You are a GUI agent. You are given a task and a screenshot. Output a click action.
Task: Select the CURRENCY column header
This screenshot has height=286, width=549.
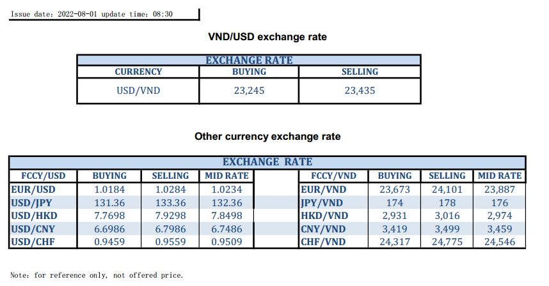point(138,71)
